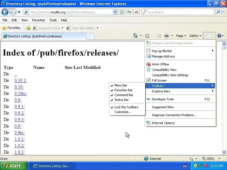
Task: Open Internet Options
Action: point(180,123)
